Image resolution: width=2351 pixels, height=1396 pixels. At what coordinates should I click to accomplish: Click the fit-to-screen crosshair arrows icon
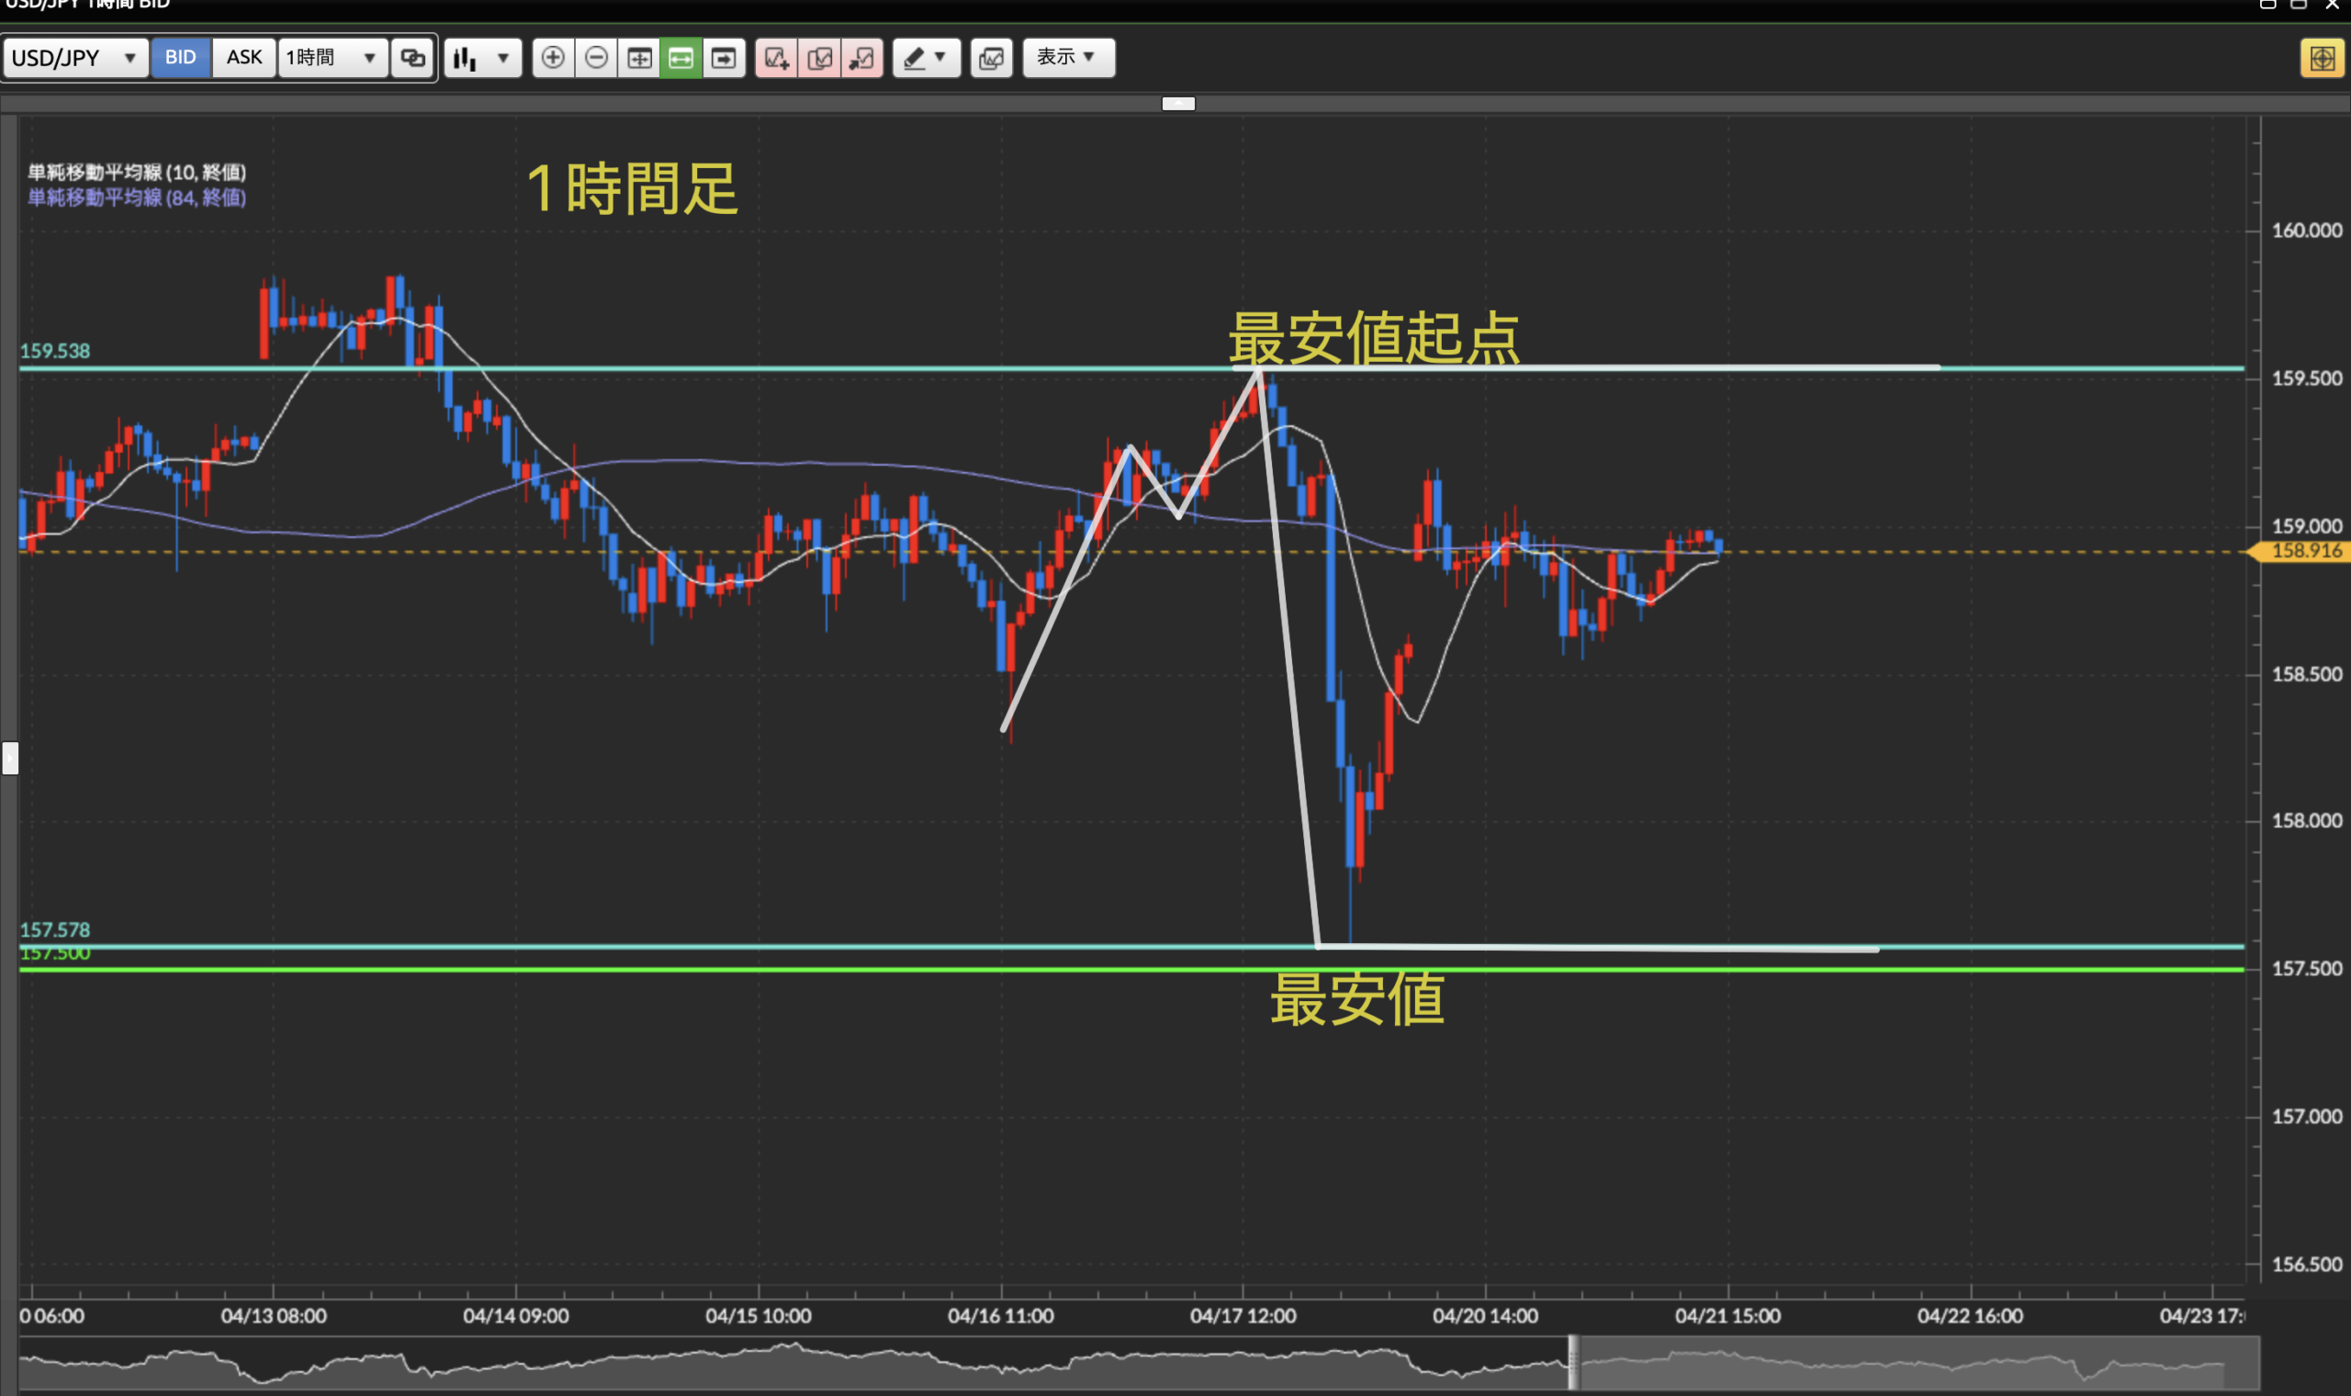point(639,59)
